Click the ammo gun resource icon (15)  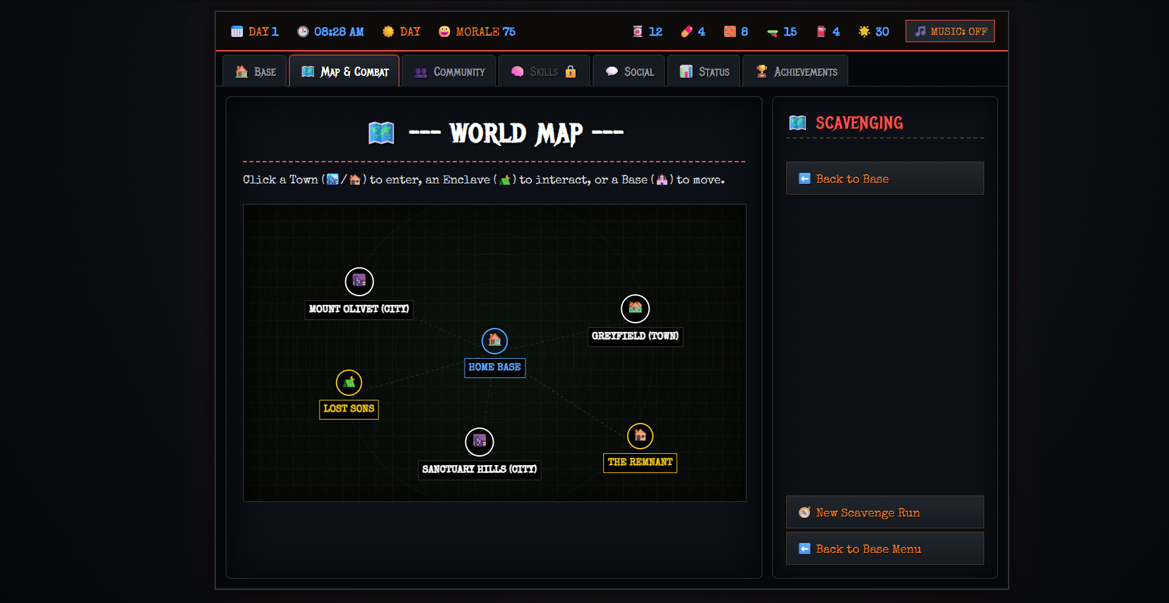772,32
